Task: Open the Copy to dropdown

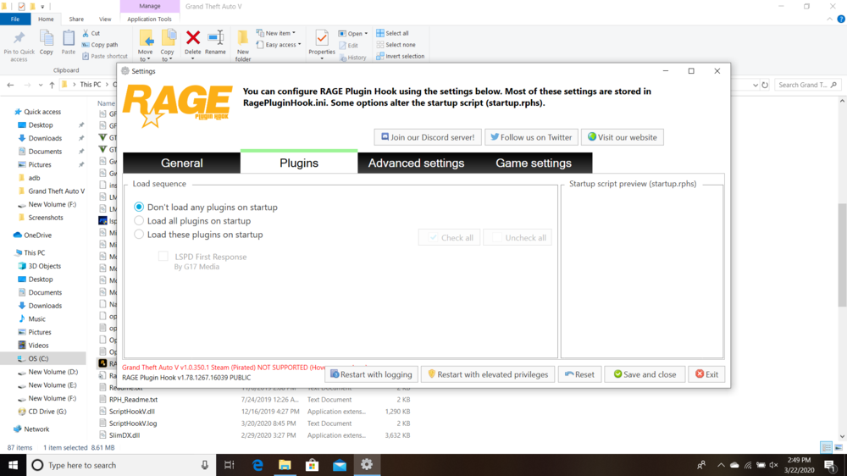Action: point(168,55)
